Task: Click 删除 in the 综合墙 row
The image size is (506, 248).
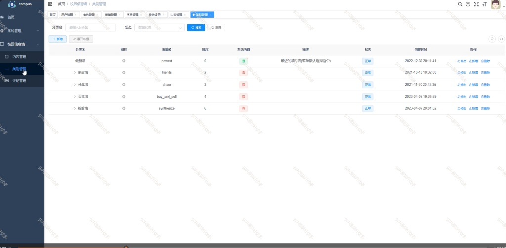Action: (x=485, y=108)
